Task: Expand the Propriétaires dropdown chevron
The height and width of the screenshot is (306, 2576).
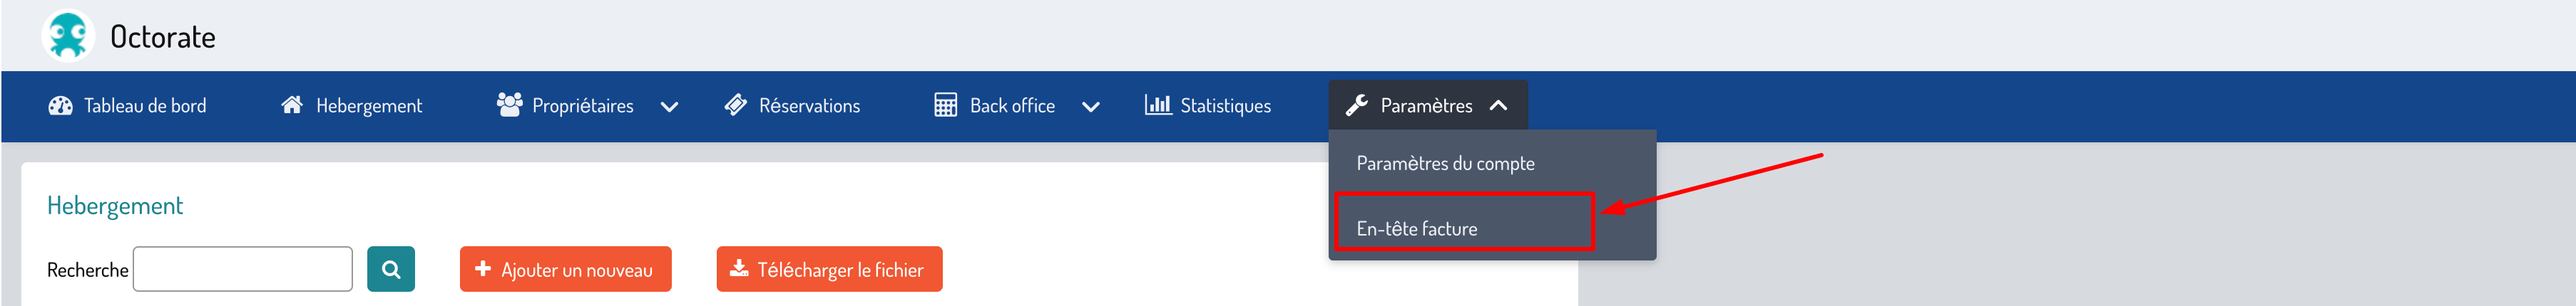Action: point(670,107)
